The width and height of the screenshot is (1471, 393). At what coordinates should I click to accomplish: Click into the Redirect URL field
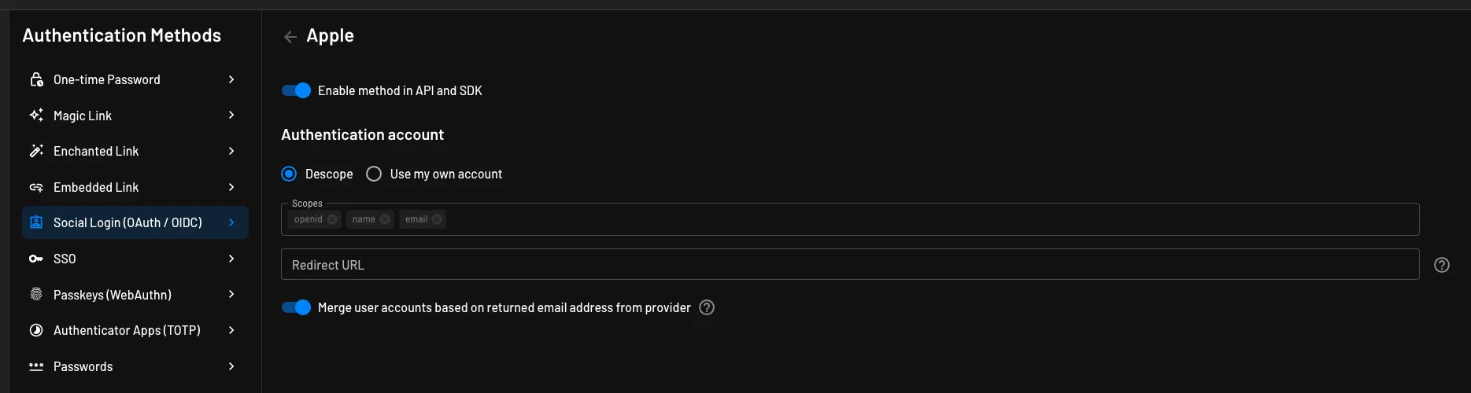click(850, 265)
